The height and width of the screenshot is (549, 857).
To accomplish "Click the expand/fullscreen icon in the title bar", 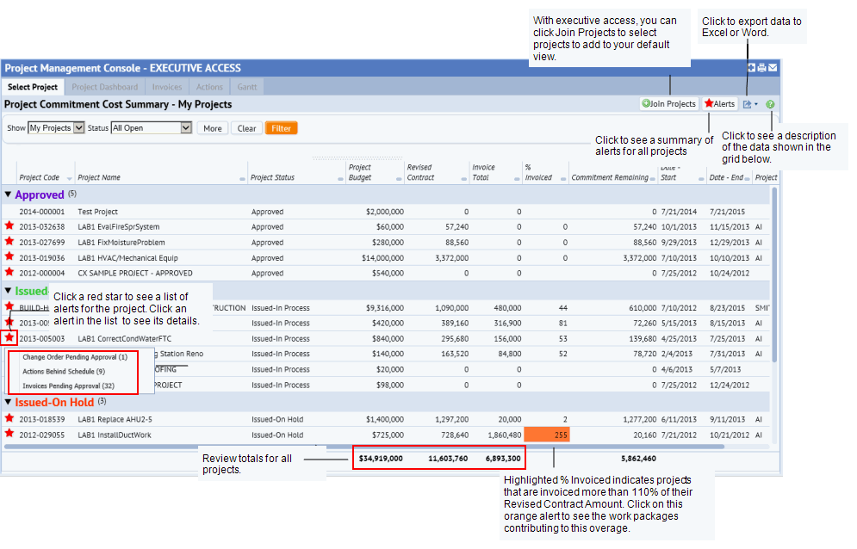I will pos(751,67).
